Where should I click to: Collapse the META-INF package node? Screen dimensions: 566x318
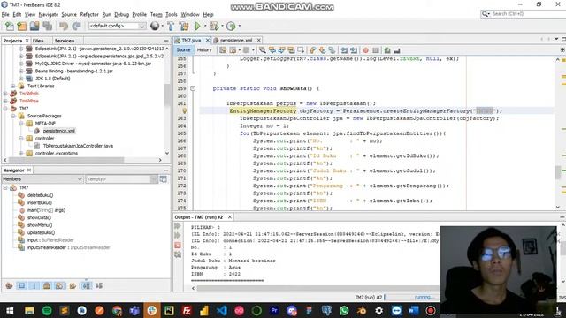click(x=21, y=124)
